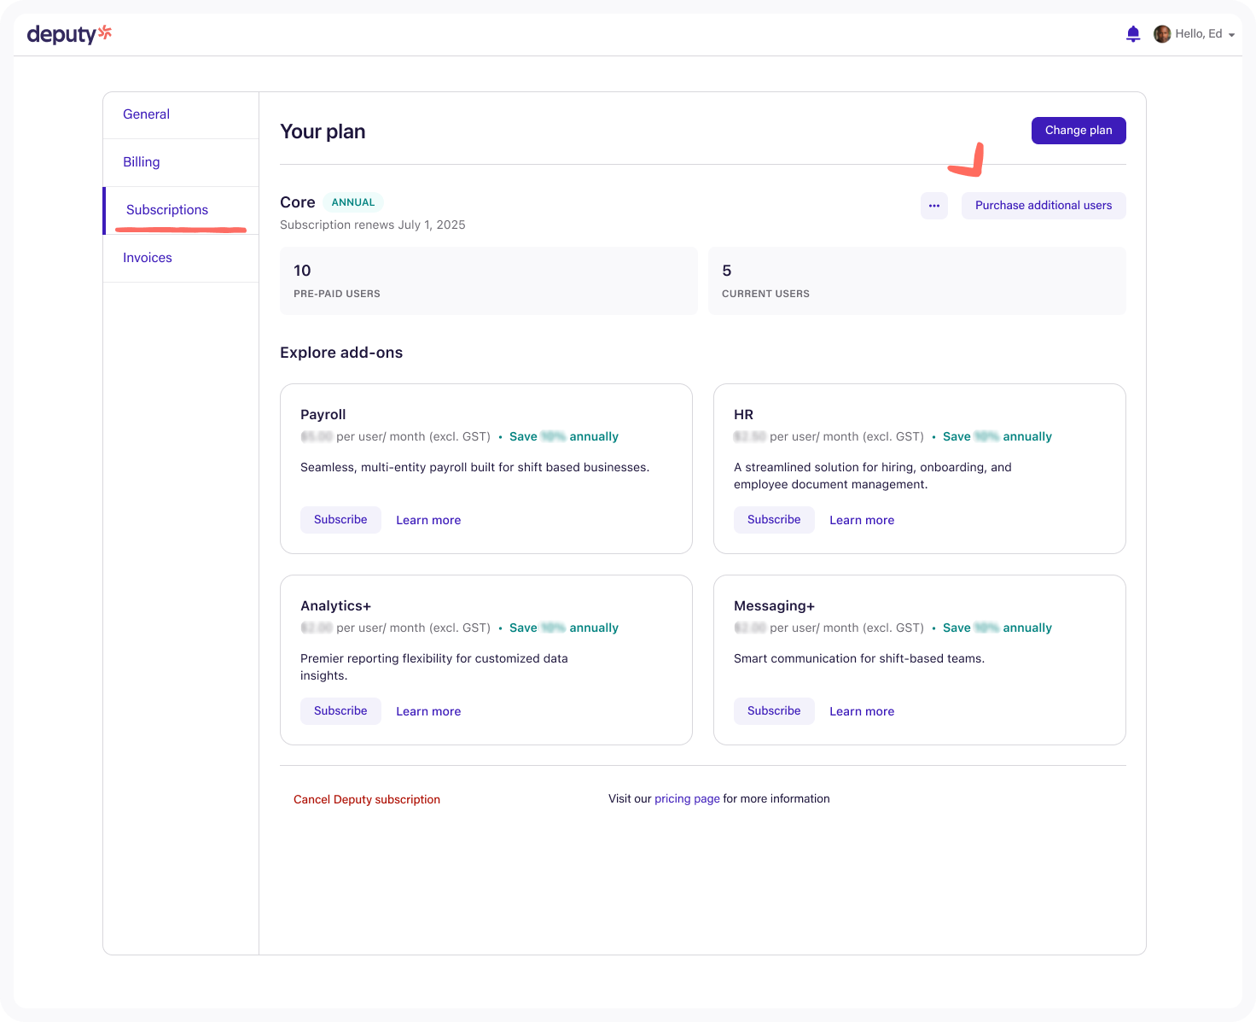This screenshot has height=1022, width=1256.
Task: Go to the Invoices tab
Action: pos(147,258)
